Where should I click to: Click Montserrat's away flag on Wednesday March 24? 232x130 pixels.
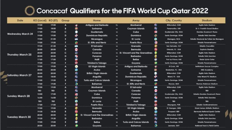pyautogui.click(x=155, y=24)
